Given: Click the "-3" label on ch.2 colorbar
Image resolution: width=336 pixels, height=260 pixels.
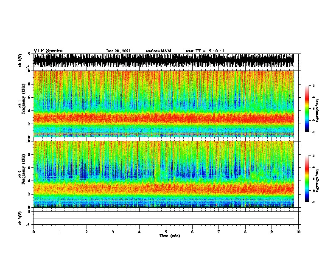Looking at the screenshot, I should point(313,156).
